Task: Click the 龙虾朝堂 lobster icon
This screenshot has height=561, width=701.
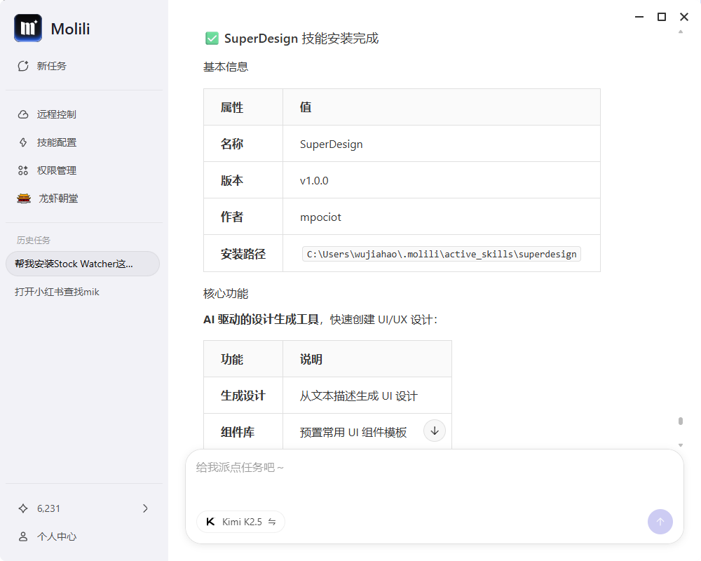Action: click(24, 198)
